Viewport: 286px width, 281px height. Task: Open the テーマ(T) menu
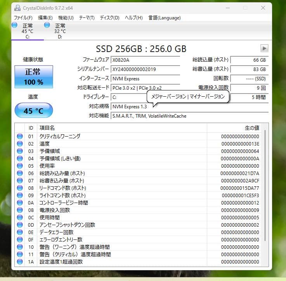(x=87, y=18)
